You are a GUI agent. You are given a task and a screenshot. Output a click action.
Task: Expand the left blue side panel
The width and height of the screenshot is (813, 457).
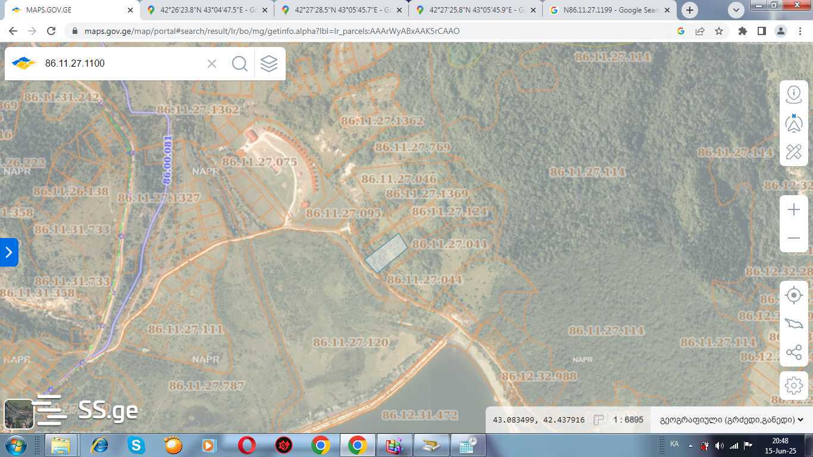tap(9, 252)
